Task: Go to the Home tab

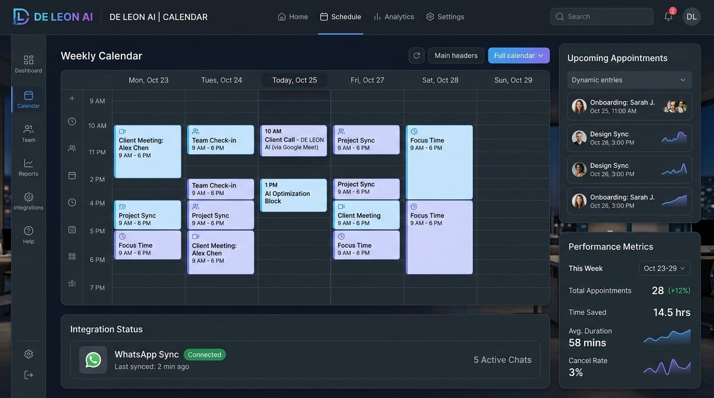Action: (293, 17)
